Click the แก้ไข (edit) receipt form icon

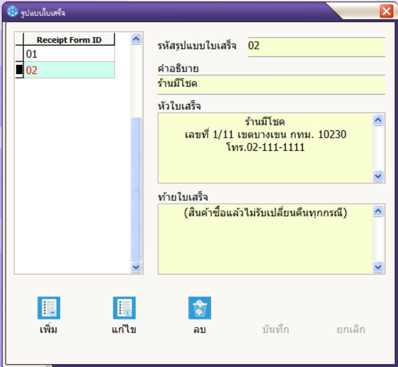point(124,308)
